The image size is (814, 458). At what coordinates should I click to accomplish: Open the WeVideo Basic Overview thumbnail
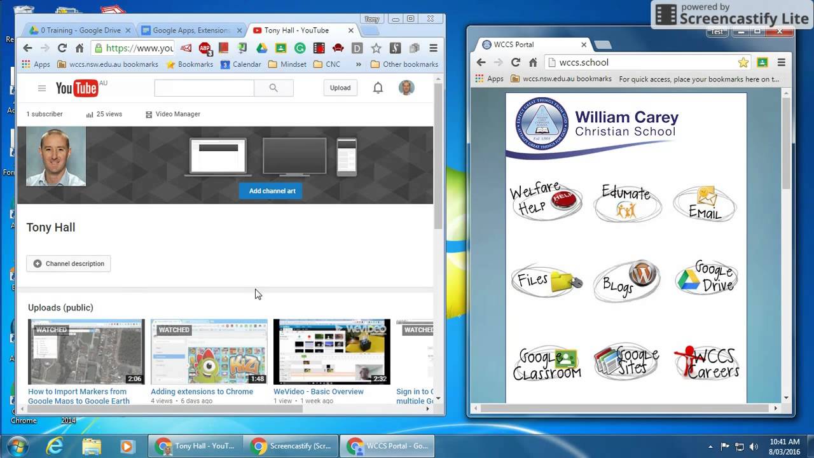[x=332, y=352]
